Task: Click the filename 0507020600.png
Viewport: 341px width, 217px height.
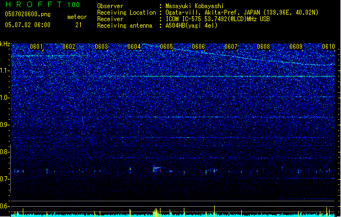Action: click(x=28, y=14)
